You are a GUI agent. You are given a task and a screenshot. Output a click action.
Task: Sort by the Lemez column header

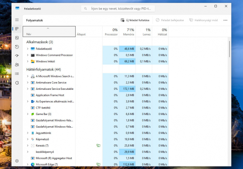pos(144,32)
